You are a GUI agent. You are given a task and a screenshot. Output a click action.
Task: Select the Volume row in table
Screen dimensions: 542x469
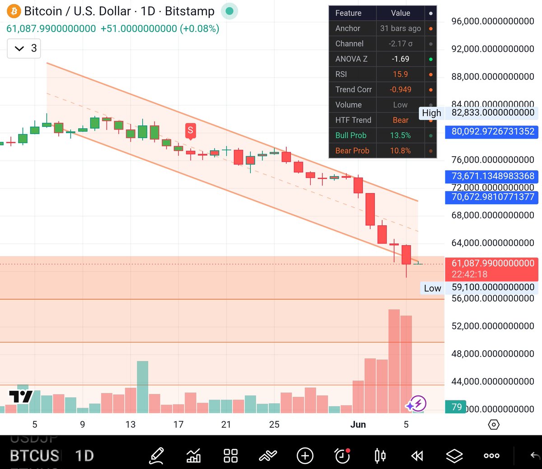[383, 105]
